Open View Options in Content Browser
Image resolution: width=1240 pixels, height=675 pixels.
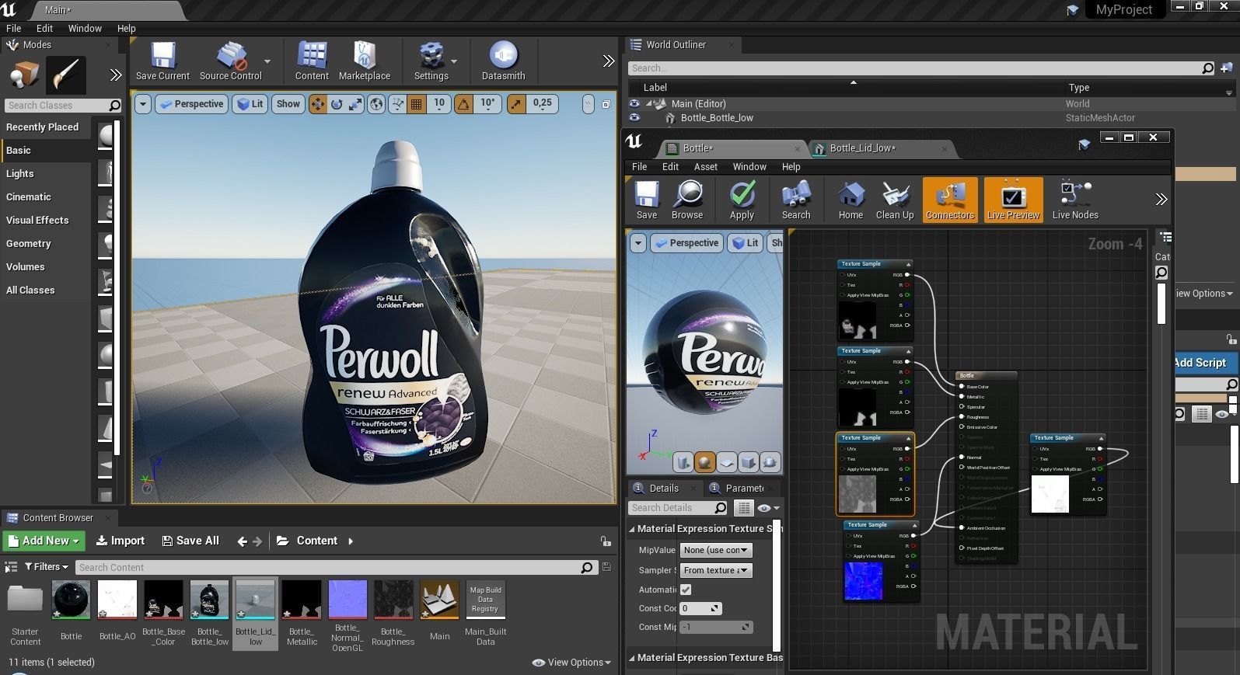coord(571,663)
